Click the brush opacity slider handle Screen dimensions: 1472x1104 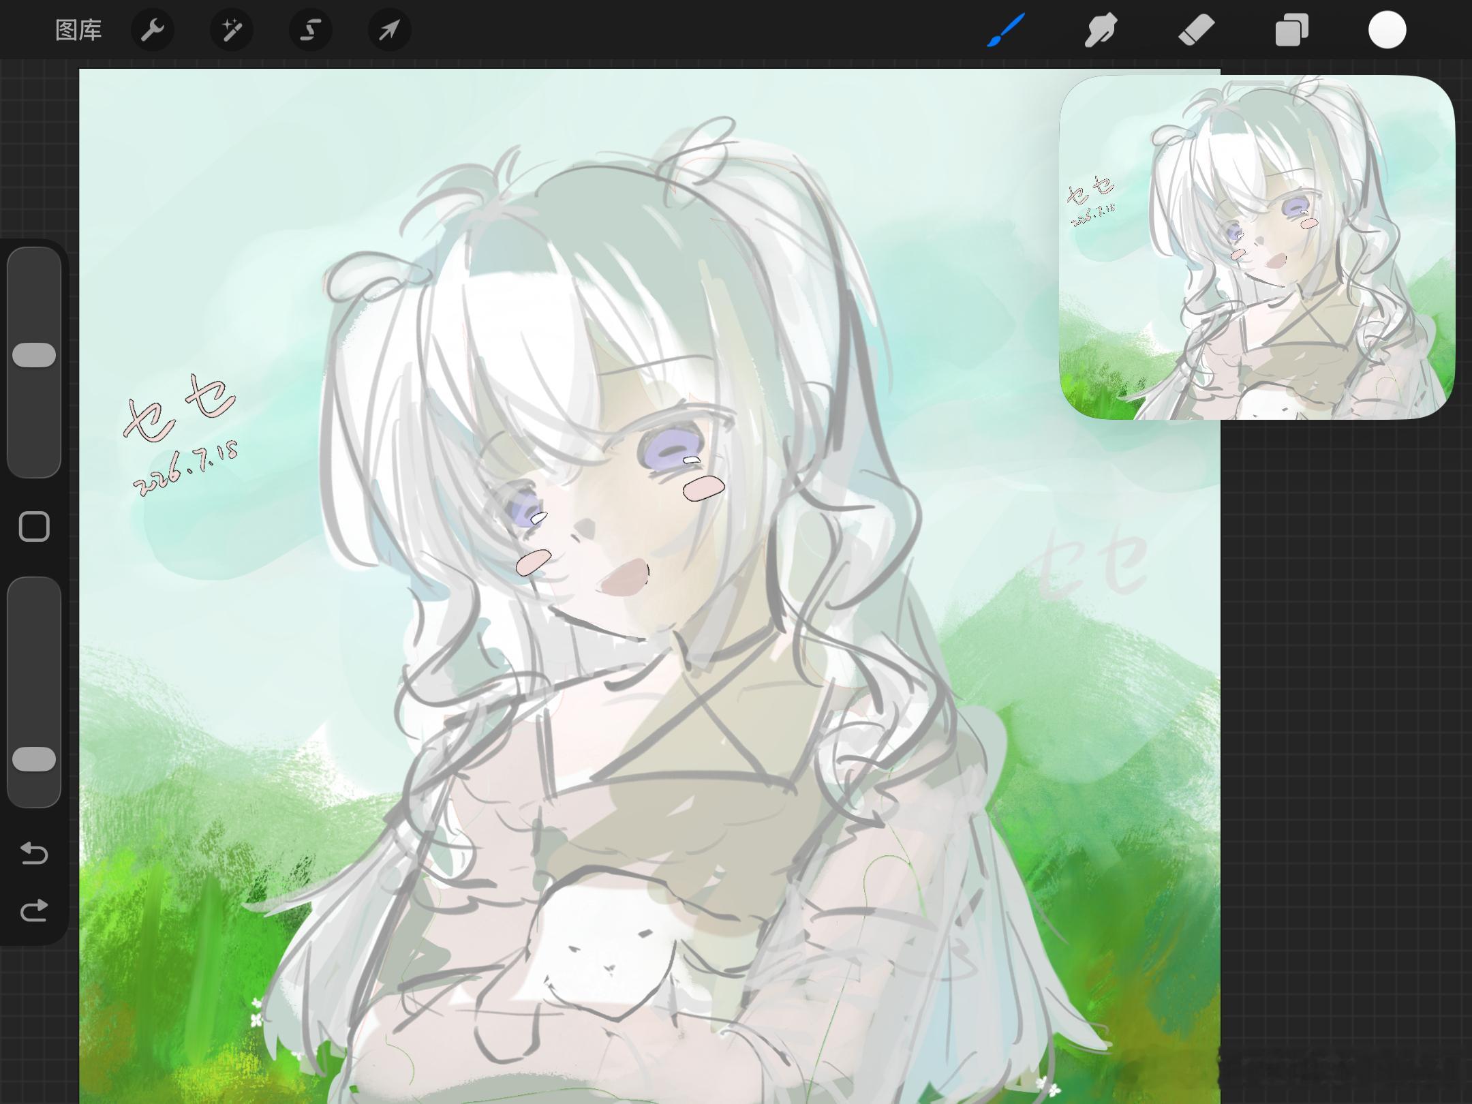(x=34, y=759)
